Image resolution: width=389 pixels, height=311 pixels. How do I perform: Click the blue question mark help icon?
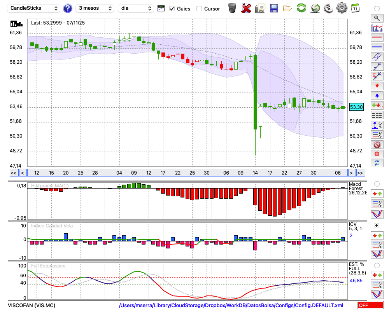(68, 8)
